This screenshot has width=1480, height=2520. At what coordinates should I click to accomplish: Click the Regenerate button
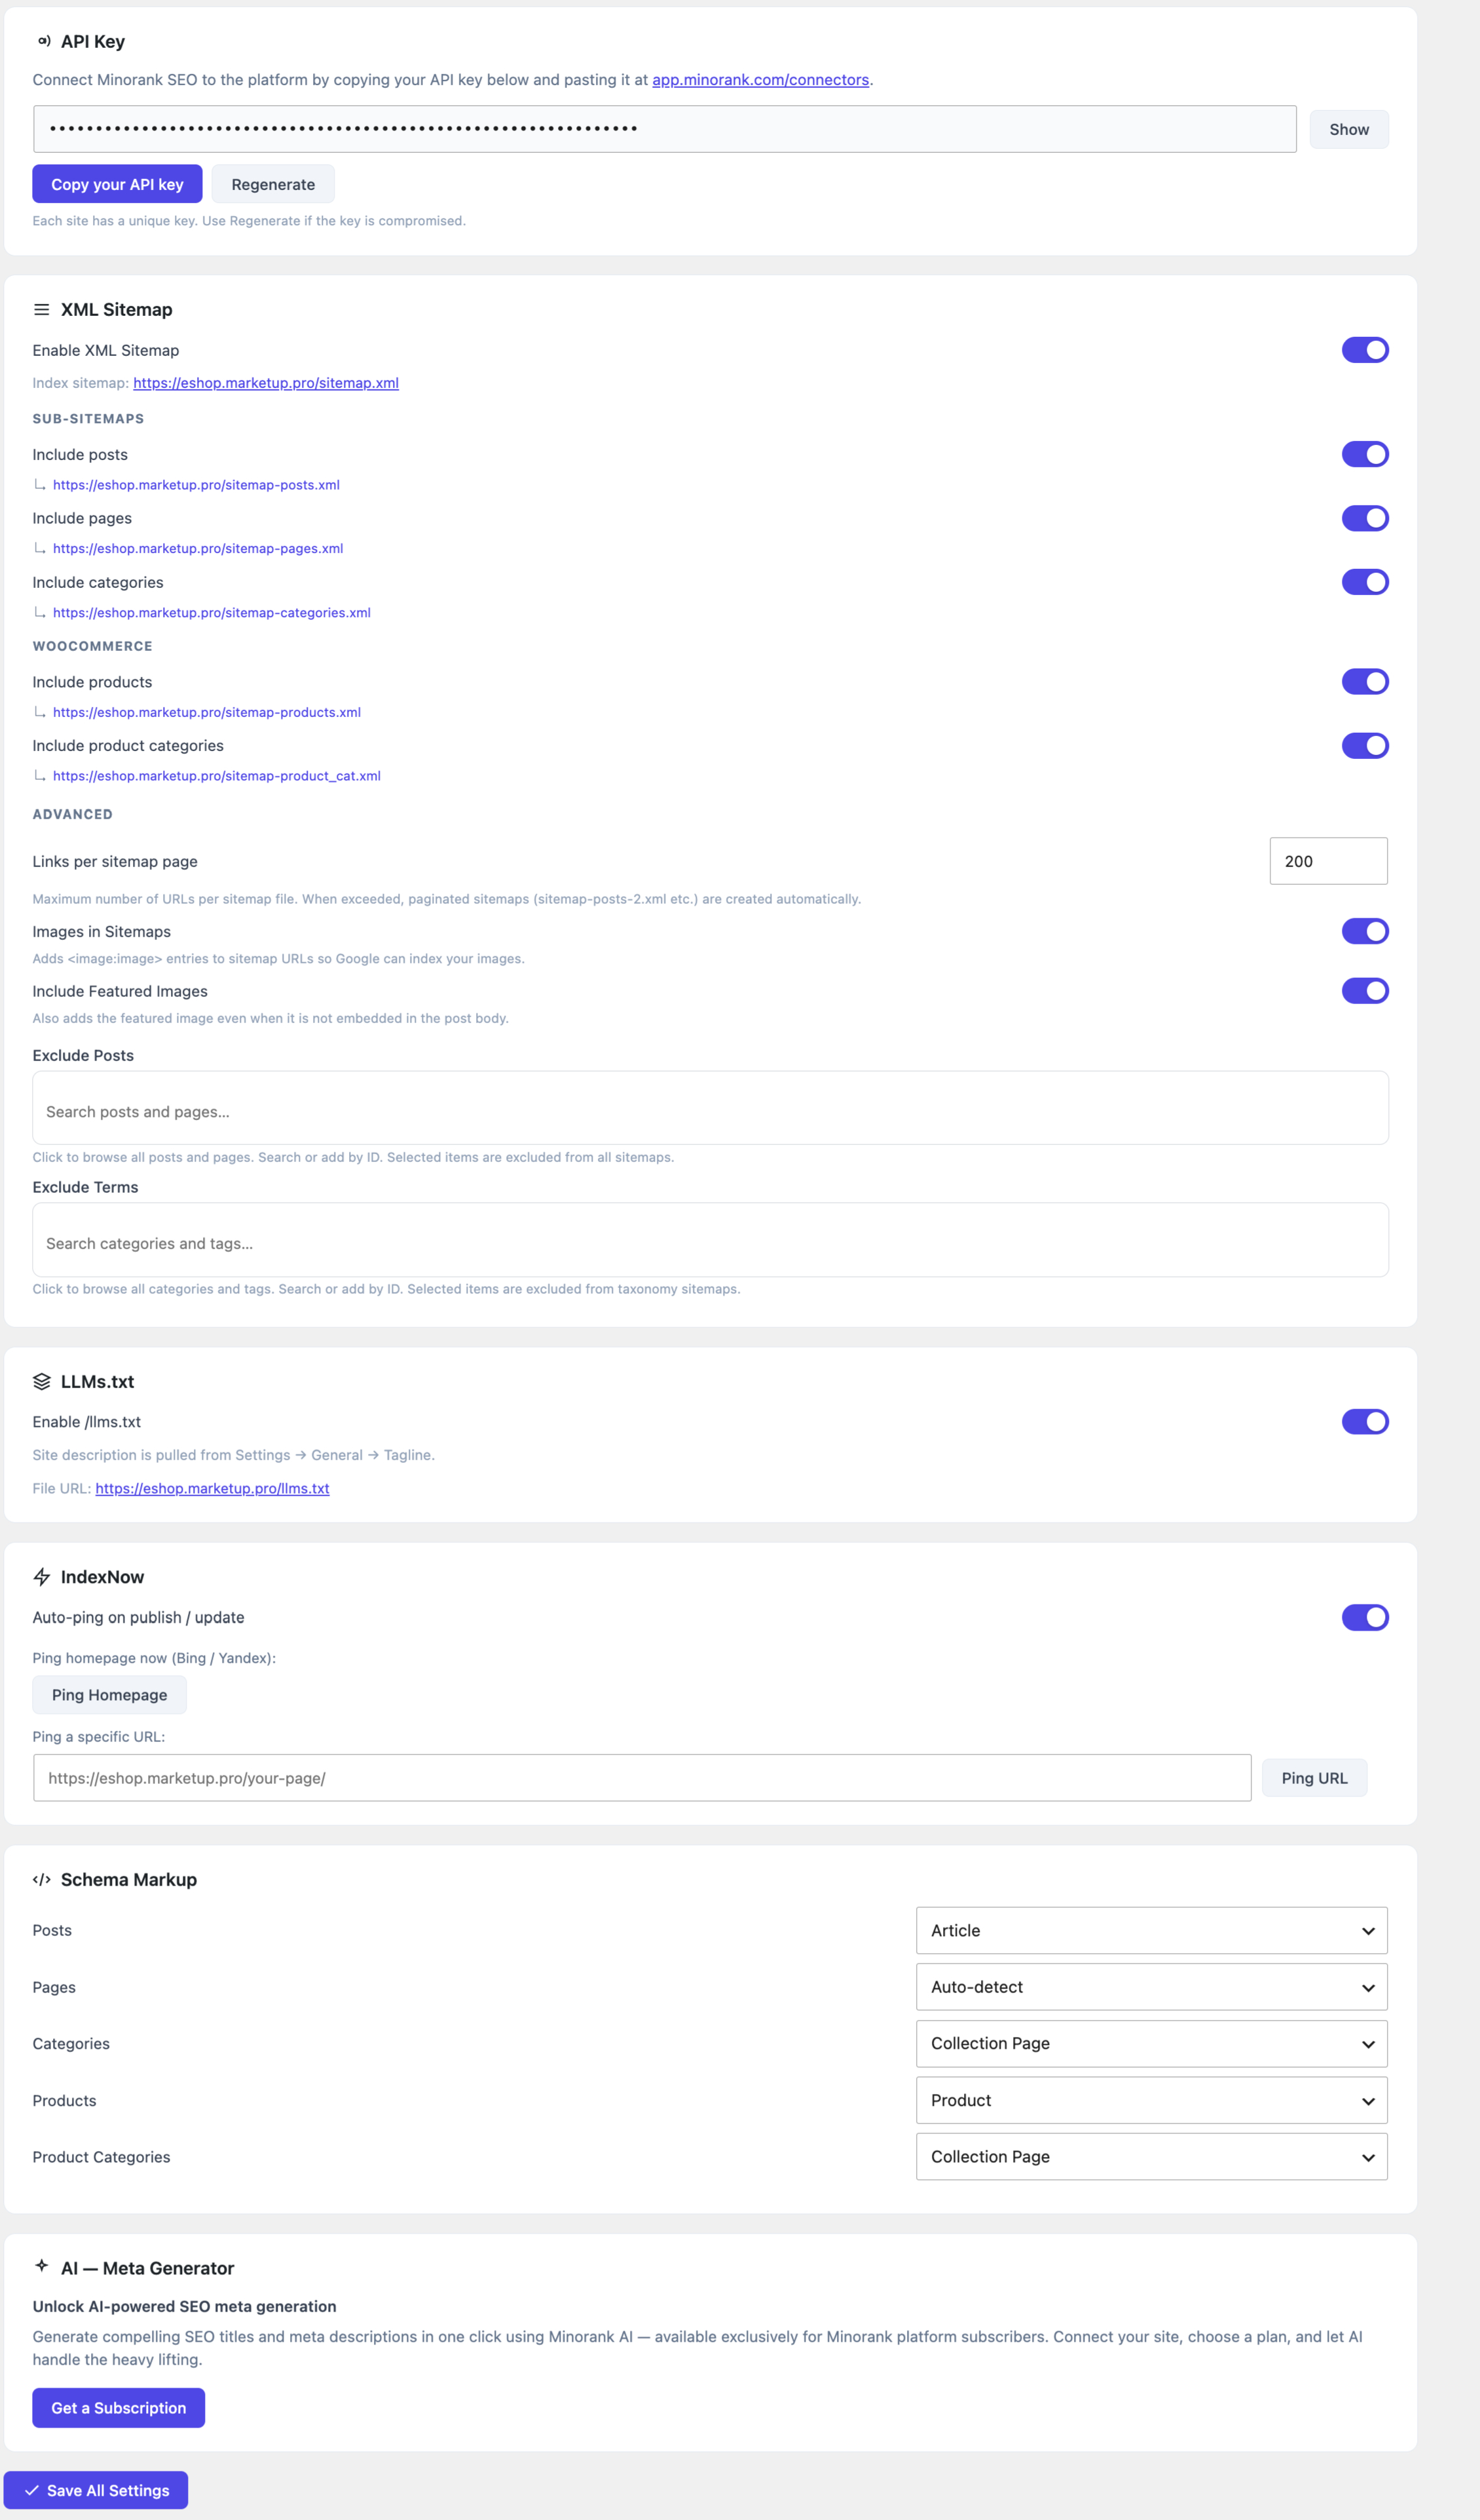tap(273, 184)
